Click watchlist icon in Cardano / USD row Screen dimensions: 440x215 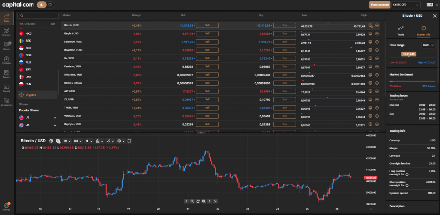pos(370,66)
